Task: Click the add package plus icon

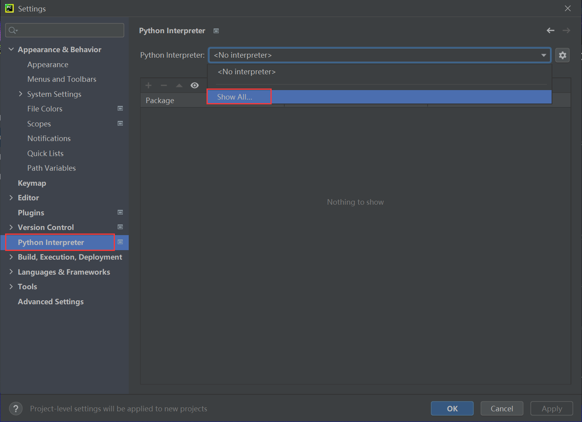Action: click(x=148, y=85)
